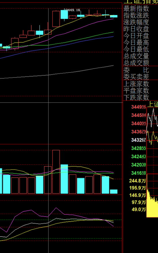The height and width of the screenshot is (253, 158).
Task: Click the peak of the purple indicator line
Action: 56,208
